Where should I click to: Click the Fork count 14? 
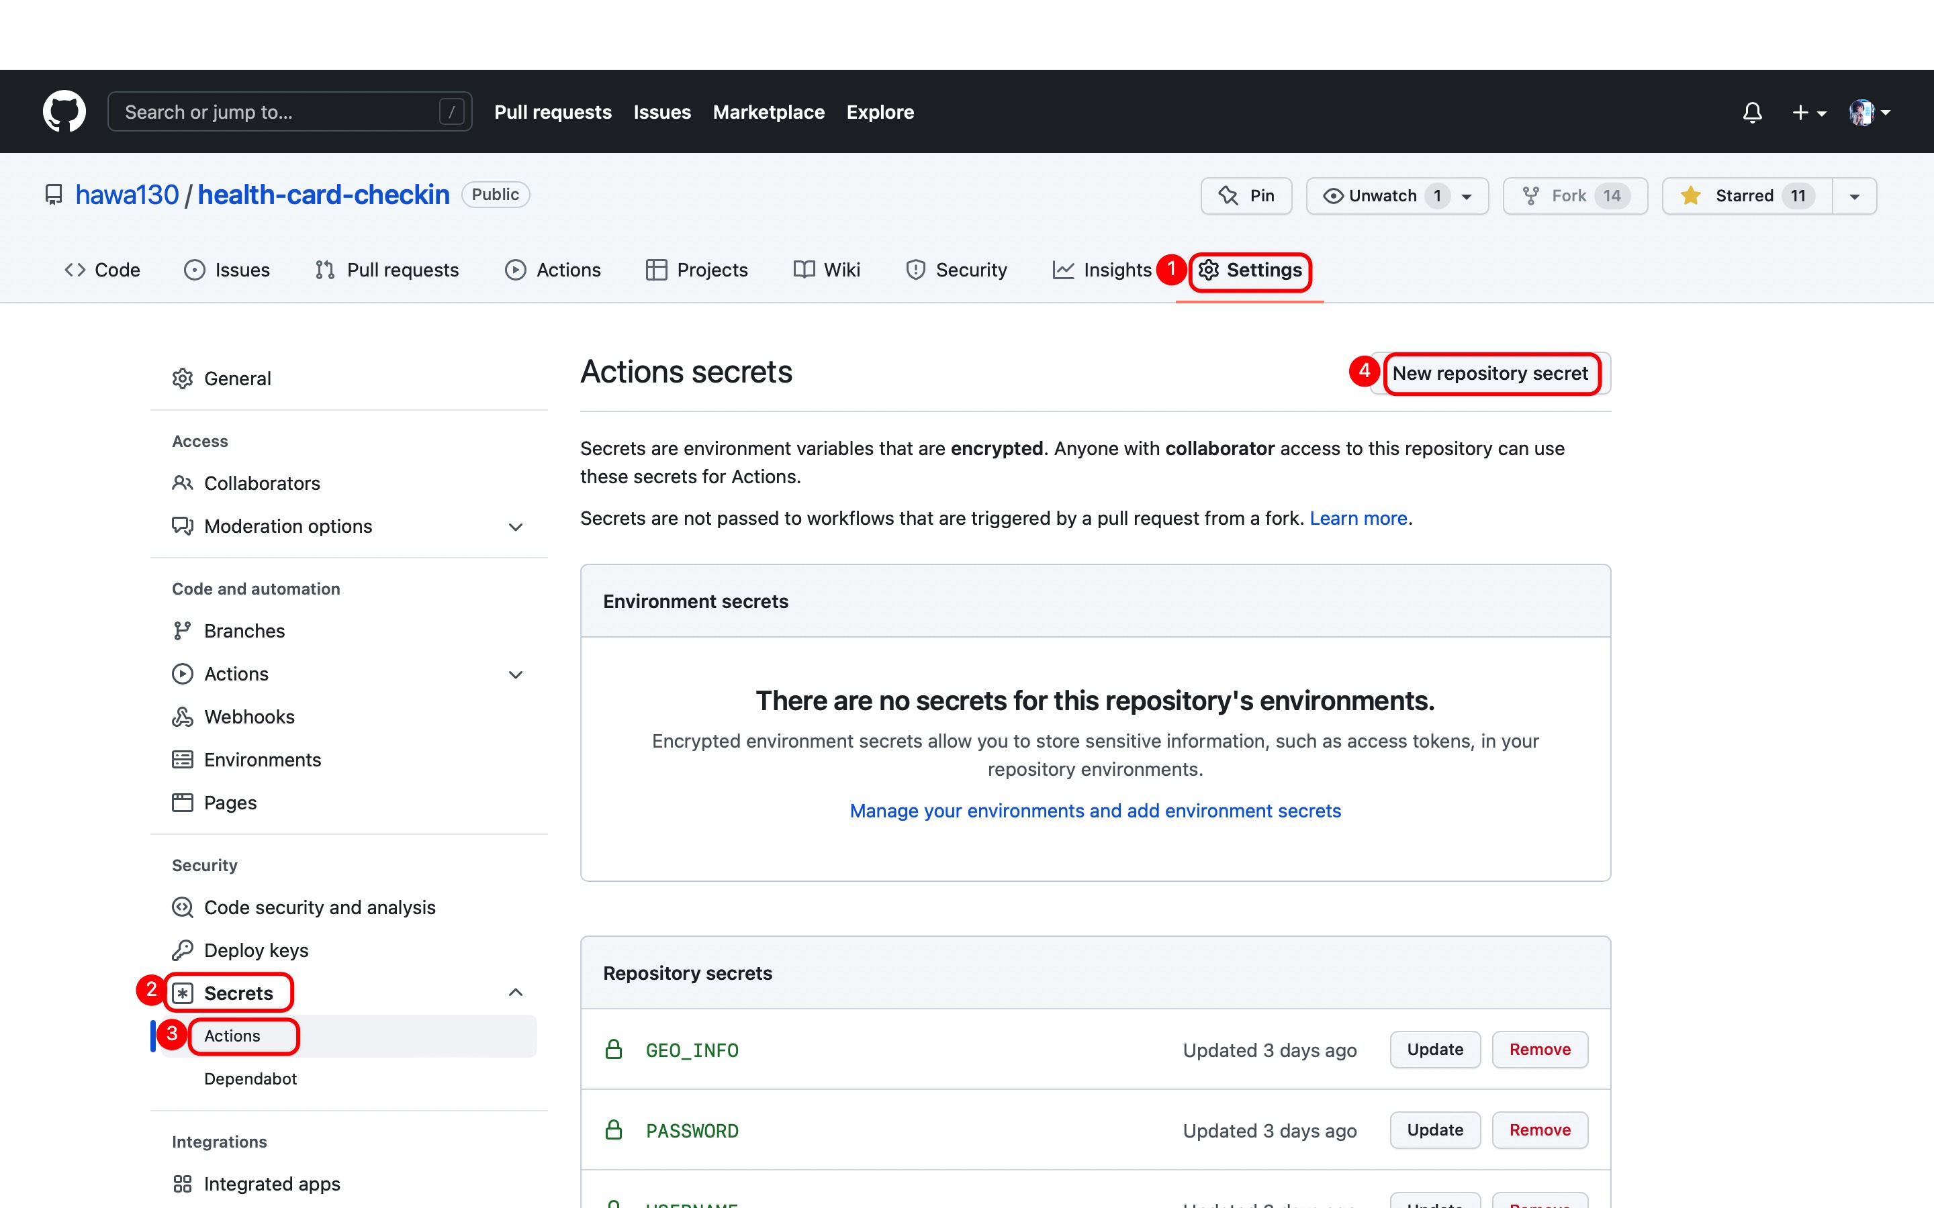(x=1612, y=196)
